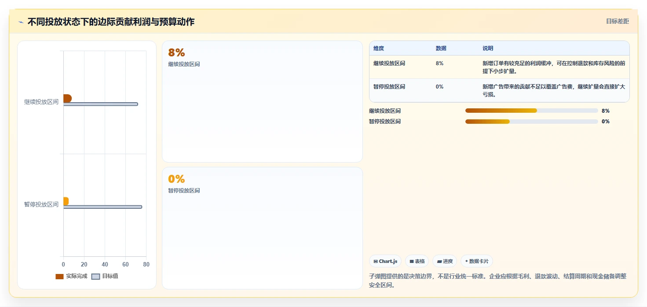The width and height of the screenshot is (647, 307).
Task: Click the 8% cell in table
Action: [439, 63]
